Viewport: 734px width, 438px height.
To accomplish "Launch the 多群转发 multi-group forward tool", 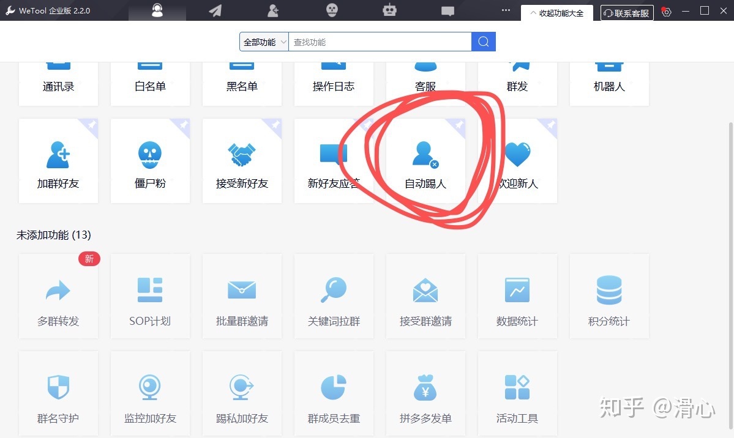I will tap(58, 297).
